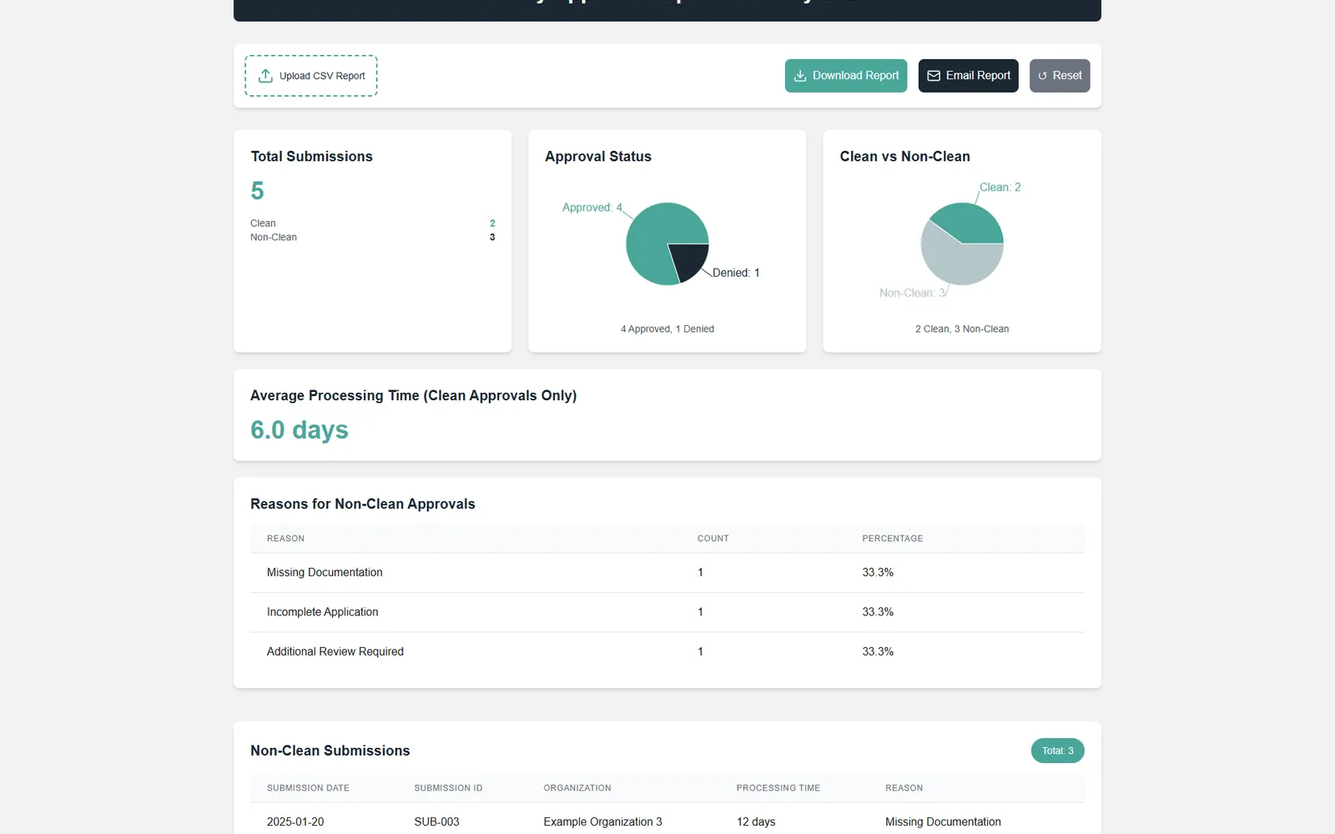This screenshot has height=834, width=1335.
Task: Click the download icon in Download Report
Action: click(800, 76)
